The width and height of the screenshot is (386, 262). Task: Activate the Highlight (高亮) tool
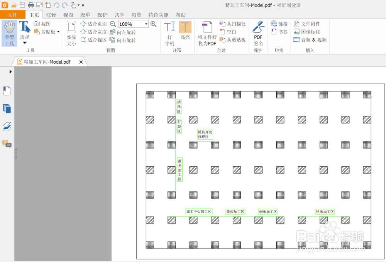coord(185,30)
